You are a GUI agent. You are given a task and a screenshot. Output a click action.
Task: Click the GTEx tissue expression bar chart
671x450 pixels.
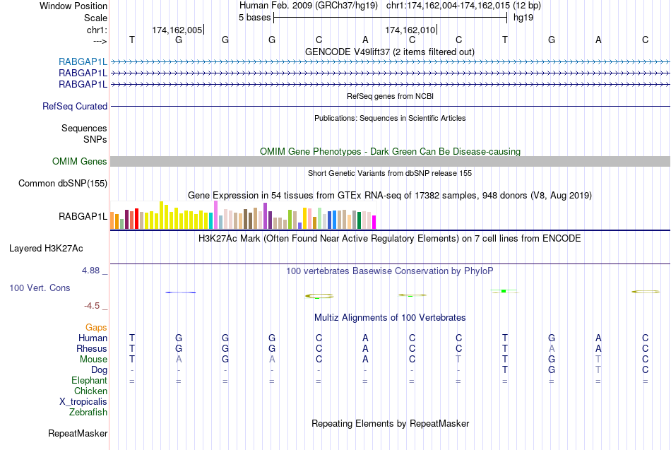tap(243, 215)
